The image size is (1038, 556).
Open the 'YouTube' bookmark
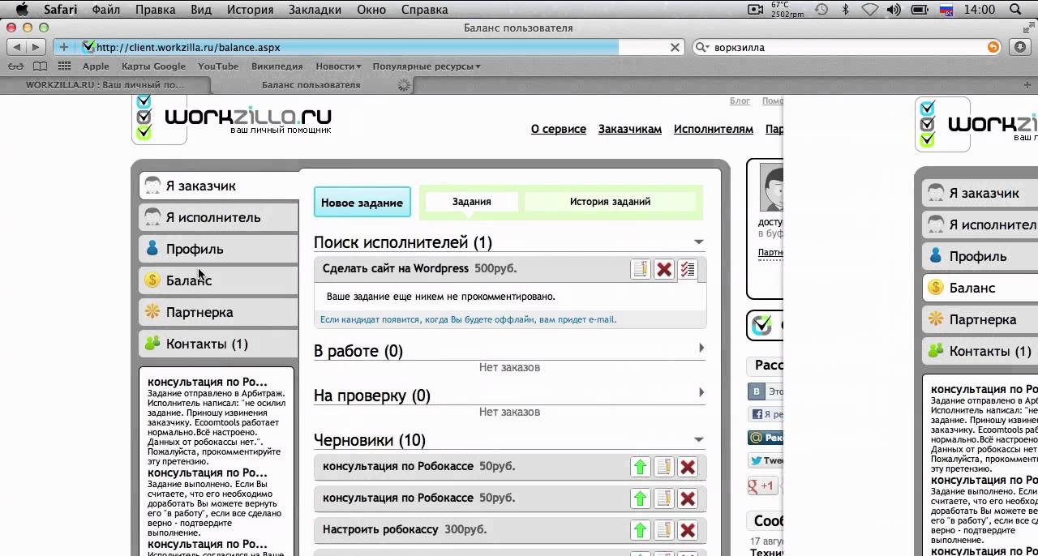(x=218, y=66)
